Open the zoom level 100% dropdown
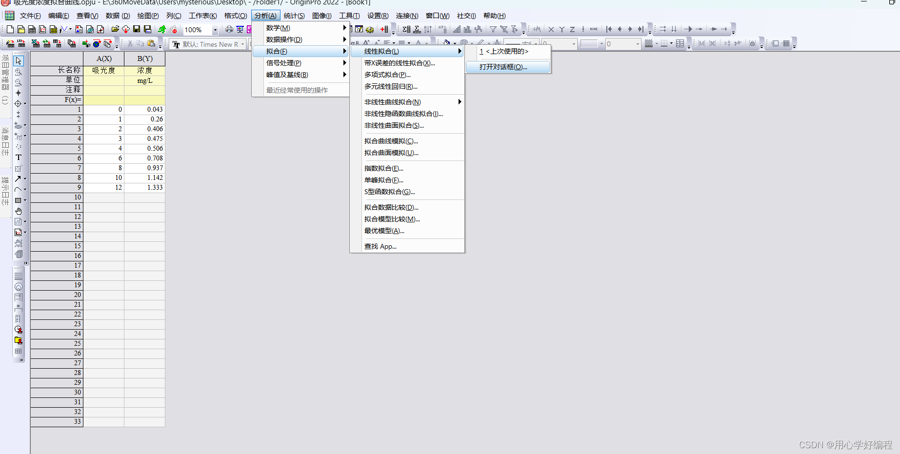Screen dimensions: 900x454 [x=215, y=30]
